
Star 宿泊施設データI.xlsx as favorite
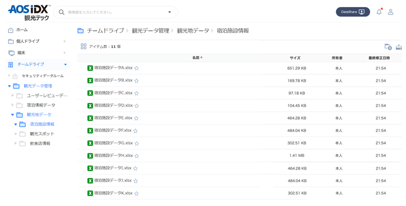(x=135, y=168)
